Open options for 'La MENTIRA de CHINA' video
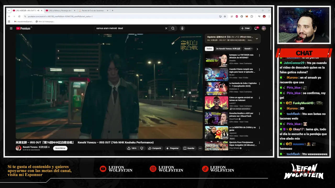Image resolution: width=335 pixels, height=188 pixels. [259, 128]
